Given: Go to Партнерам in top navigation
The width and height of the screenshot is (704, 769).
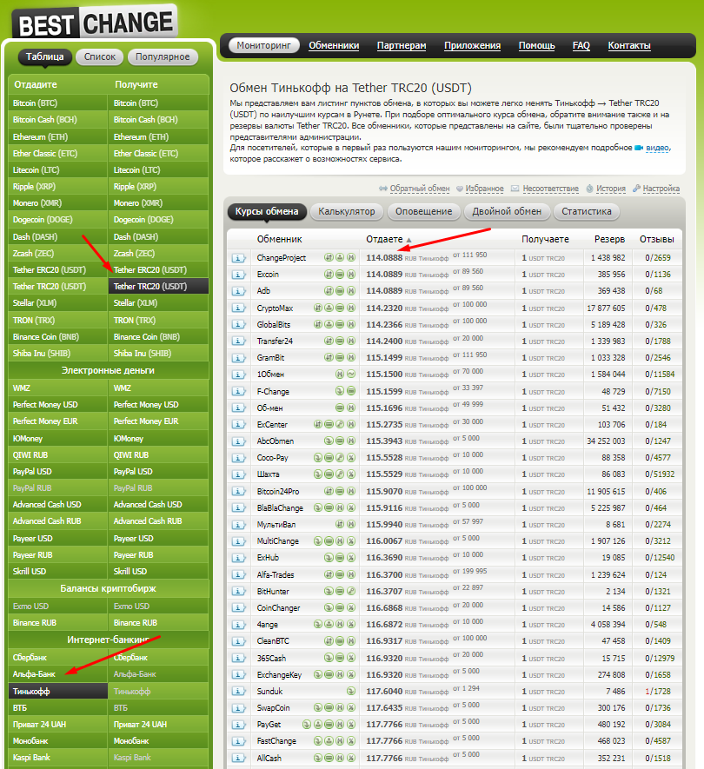Looking at the screenshot, I should pos(402,45).
